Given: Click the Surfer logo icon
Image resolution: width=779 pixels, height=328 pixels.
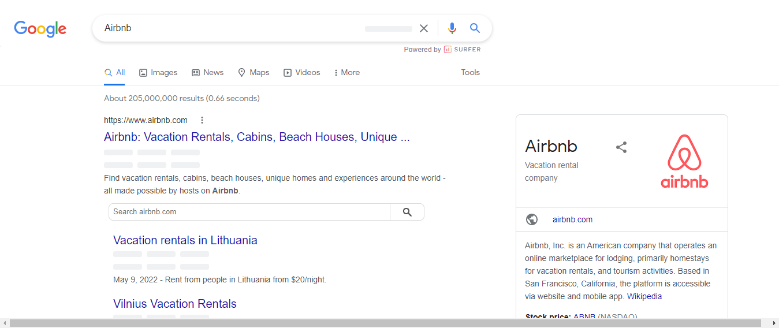Looking at the screenshot, I should point(448,50).
